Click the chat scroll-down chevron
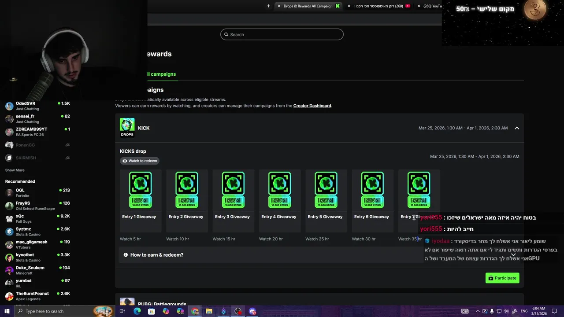 pyautogui.click(x=513, y=255)
